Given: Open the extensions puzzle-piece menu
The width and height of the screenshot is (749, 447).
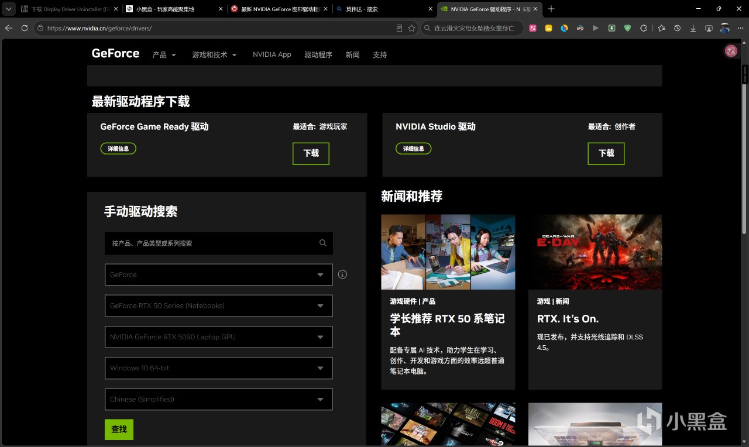Looking at the screenshot, I should [643, 28].
